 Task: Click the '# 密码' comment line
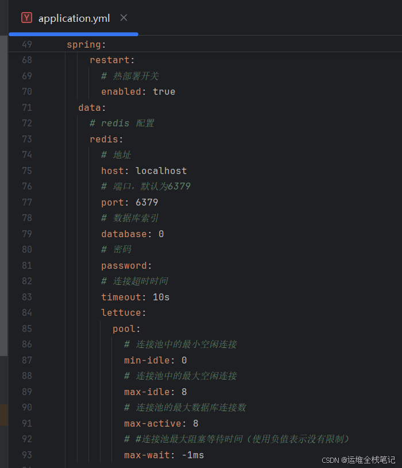[x=116, y=249]
